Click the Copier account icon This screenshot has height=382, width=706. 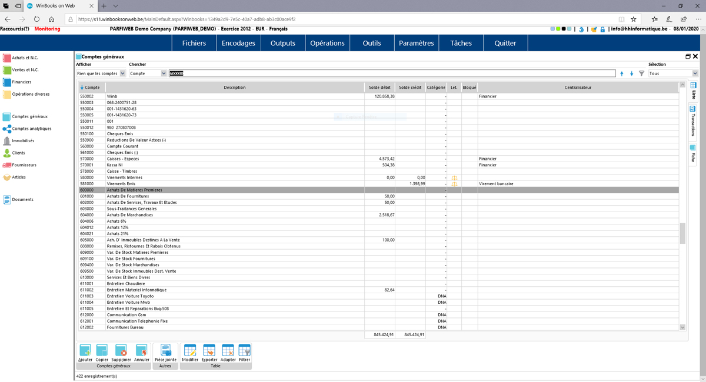[x=102, y=351]
